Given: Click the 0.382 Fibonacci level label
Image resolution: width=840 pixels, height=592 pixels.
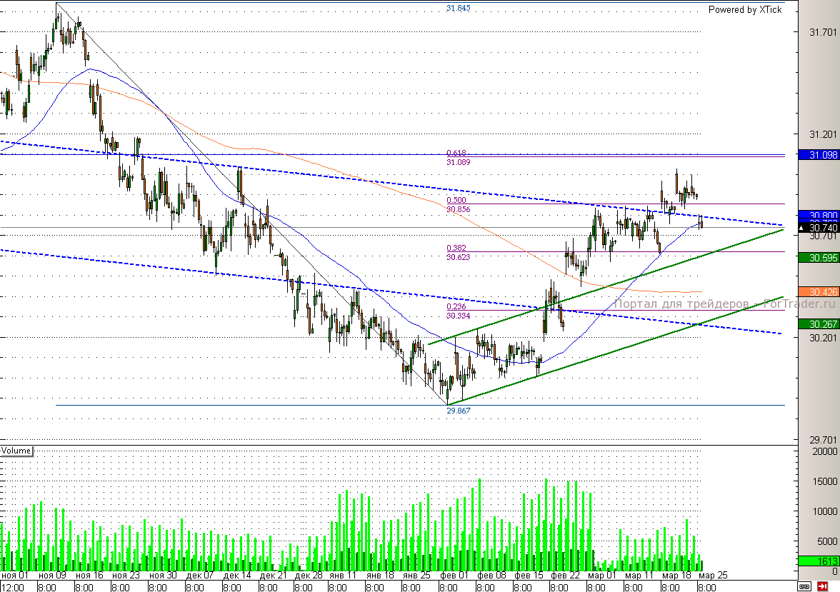Looking at the screenshot, I should [x=456, y=248].
